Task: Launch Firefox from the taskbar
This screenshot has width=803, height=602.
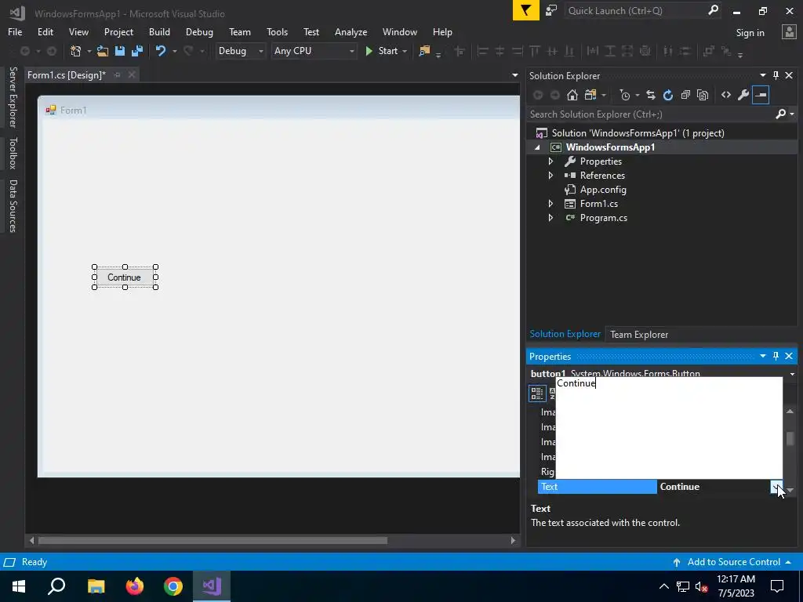Action: click(135, 586)
